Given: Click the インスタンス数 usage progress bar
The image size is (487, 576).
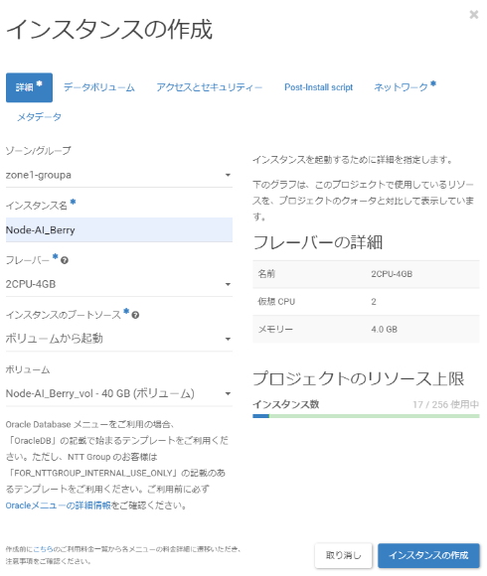Looking at the screenshot, I should tap(366, 416).
